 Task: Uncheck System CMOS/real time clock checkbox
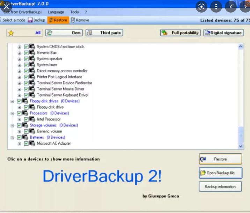coord(26,47)
